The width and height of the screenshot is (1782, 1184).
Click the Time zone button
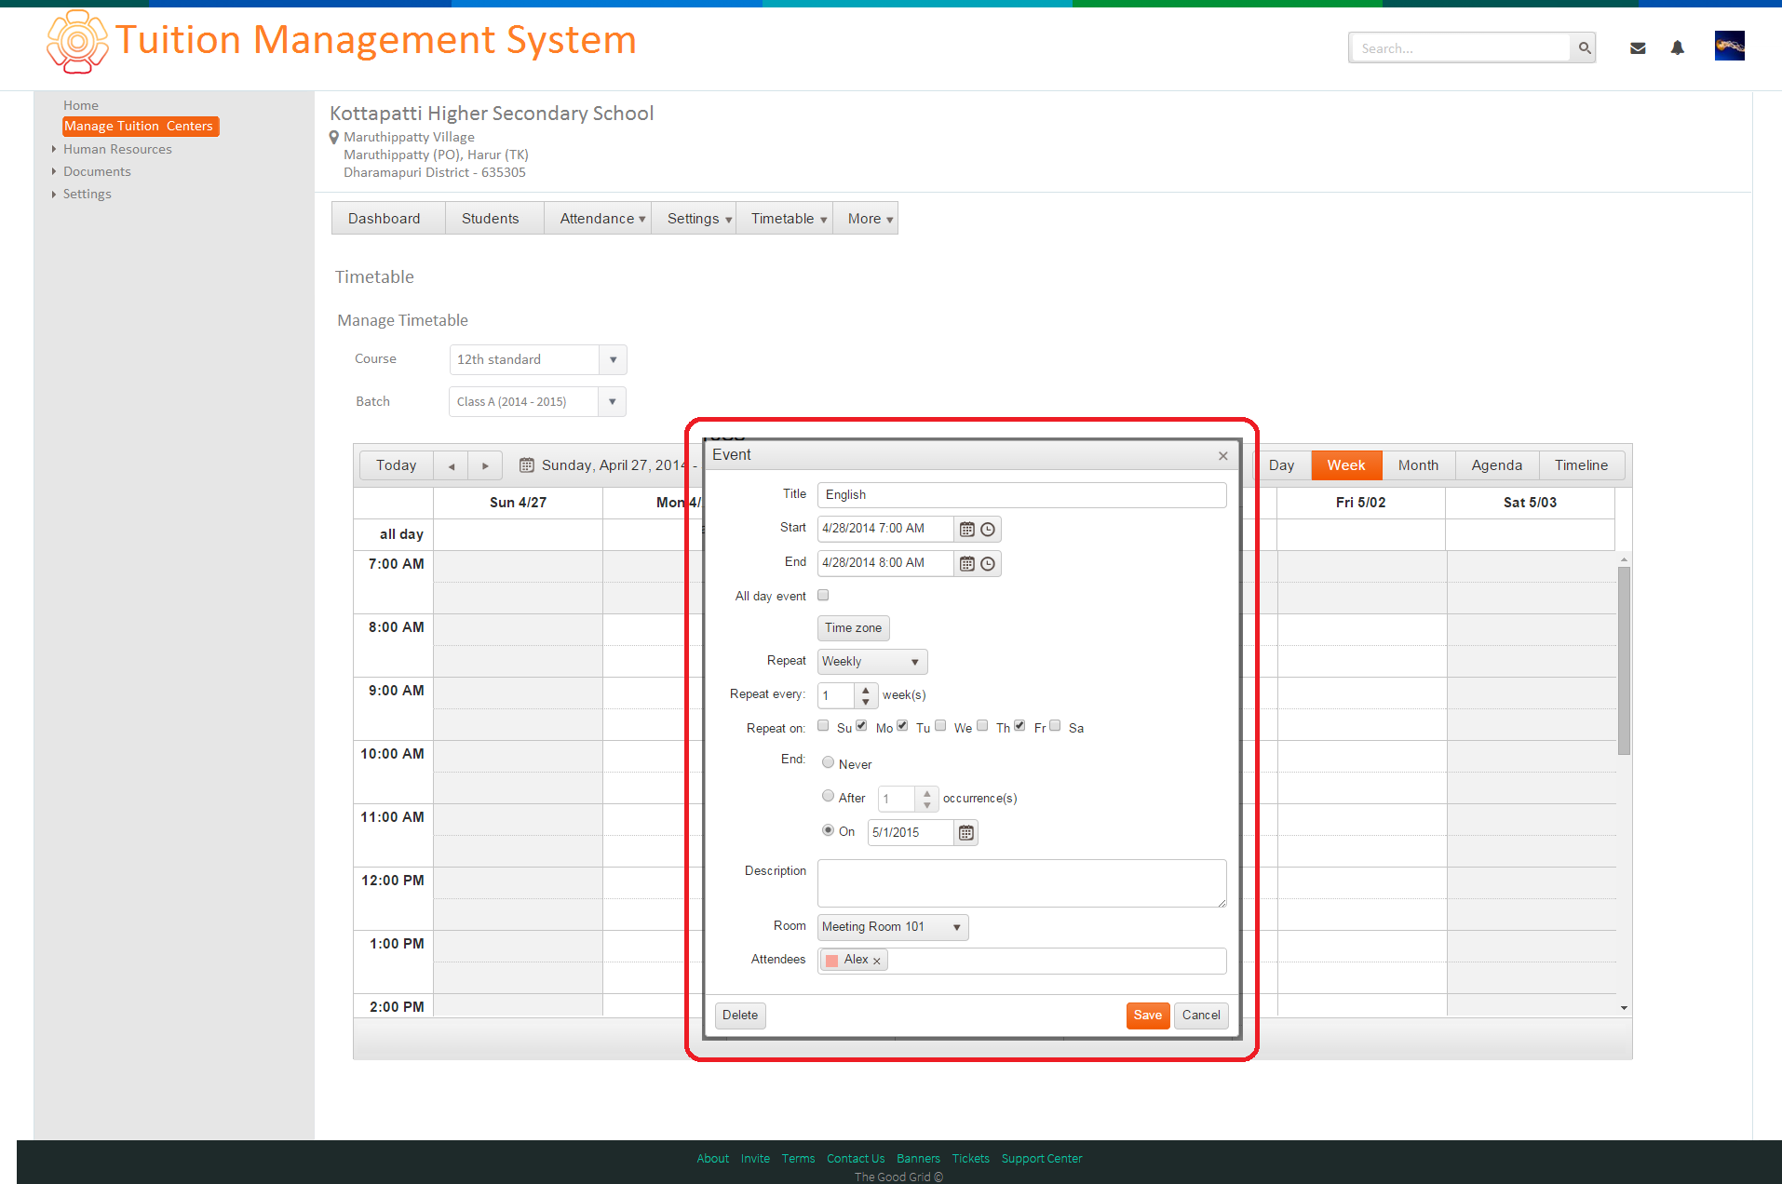point(853,628)
